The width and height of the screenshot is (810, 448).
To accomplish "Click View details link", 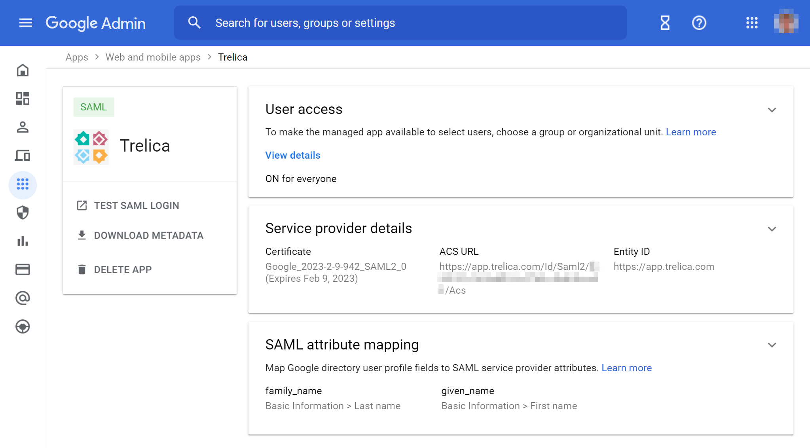I will pyautogui.click(x=293, y=155).
